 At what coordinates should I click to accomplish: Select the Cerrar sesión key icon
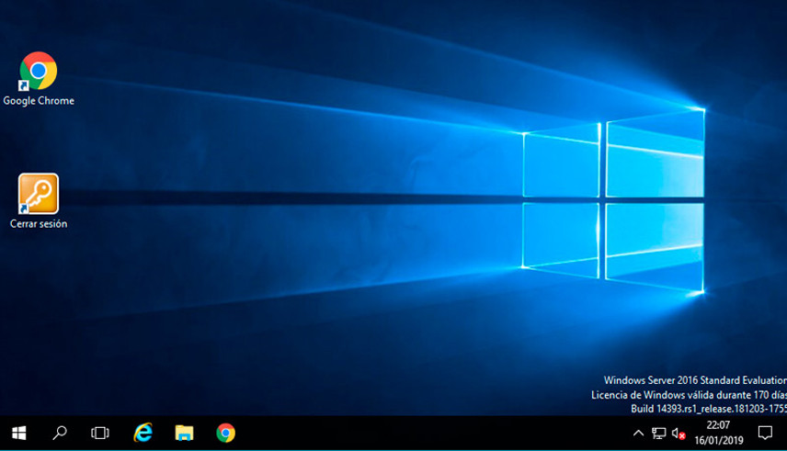click(38, 193)
